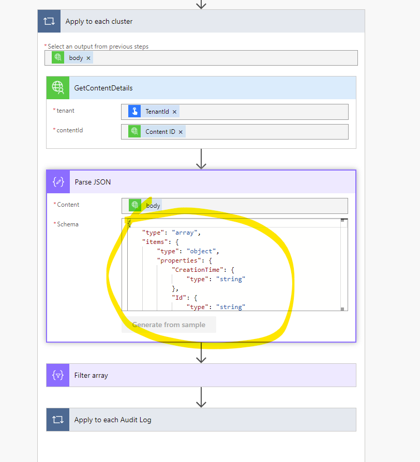Image resolution: width=420 pixels, height=462 pixels.
Task: Remove the TenantId token from the tenant field
Action: click(174, 112)
